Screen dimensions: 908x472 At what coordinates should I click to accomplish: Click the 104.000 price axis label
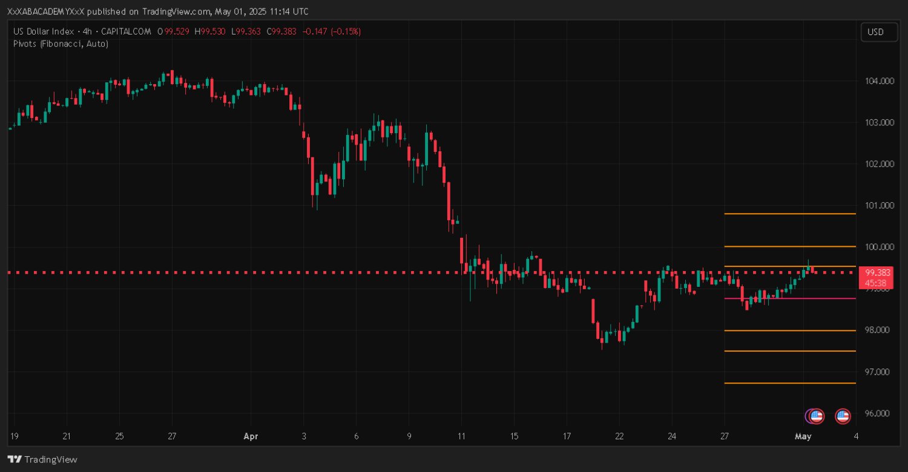click(878, 81)
